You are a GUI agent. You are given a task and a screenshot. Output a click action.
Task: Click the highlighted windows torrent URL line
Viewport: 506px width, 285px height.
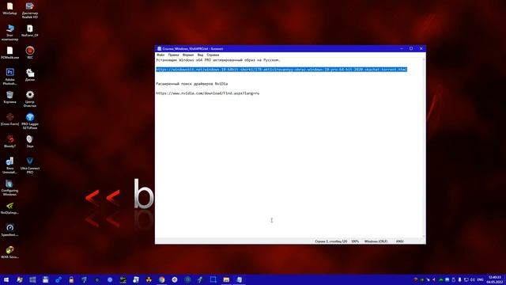(281, 70)
